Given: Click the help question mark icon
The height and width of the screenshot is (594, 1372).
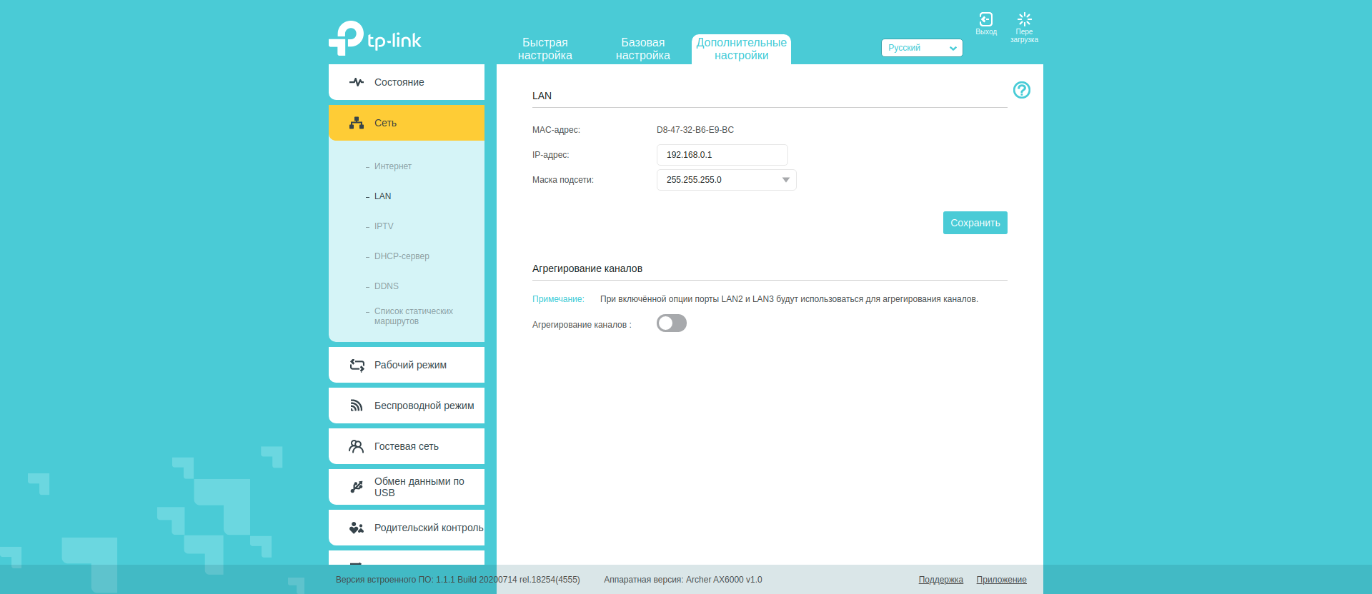Looking at the screenshot, I should point(1021,90).
